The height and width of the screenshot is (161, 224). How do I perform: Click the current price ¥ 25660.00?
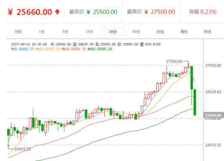[30, 12]
